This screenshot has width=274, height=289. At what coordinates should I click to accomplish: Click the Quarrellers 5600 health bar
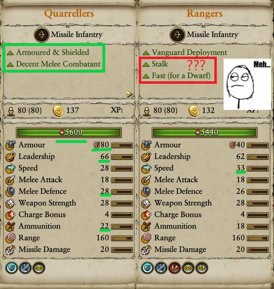69,132
